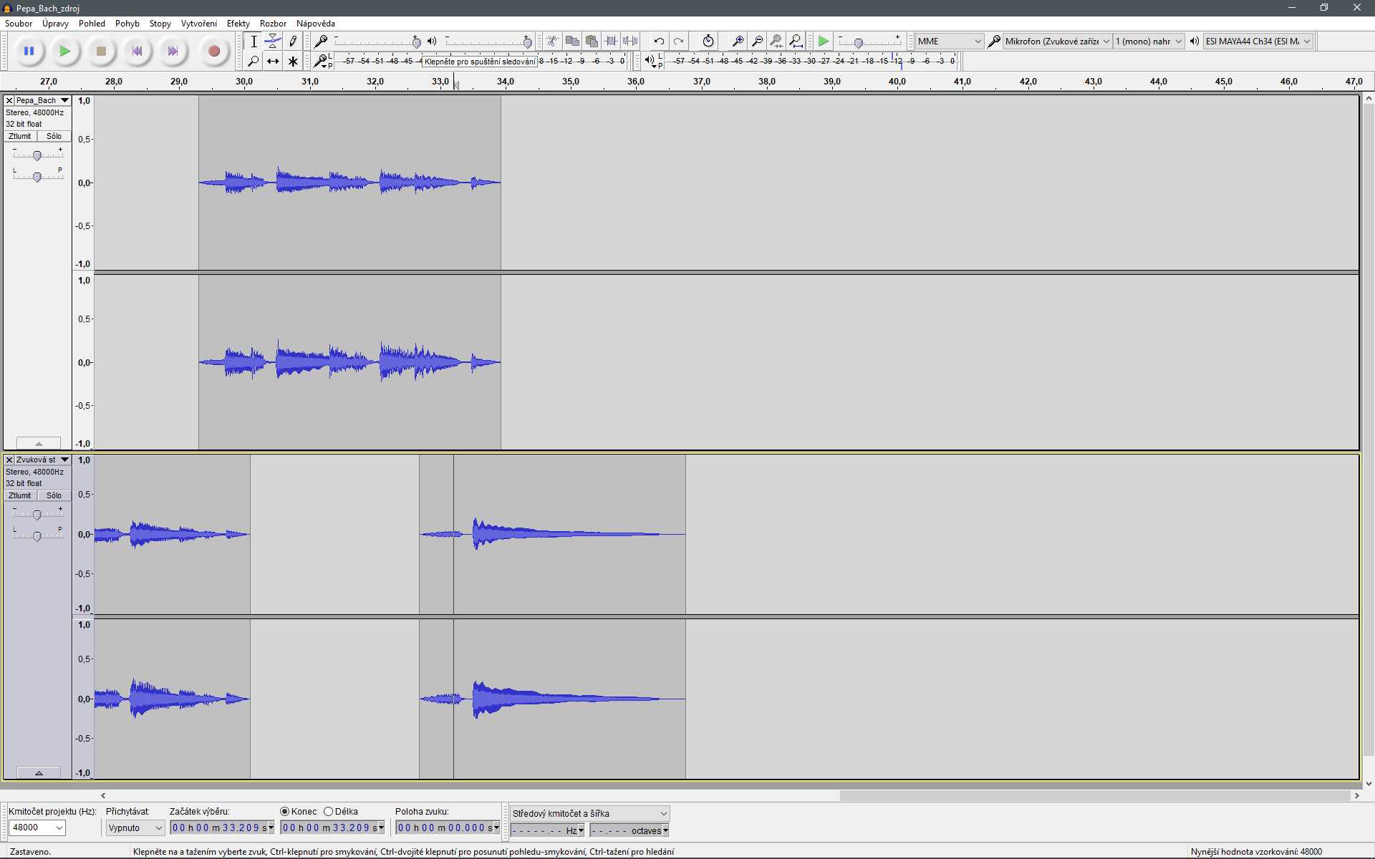Open the MME audio host dropdown
The height and width of the screenshot is (859, 1375).
[x=949, y=41]
